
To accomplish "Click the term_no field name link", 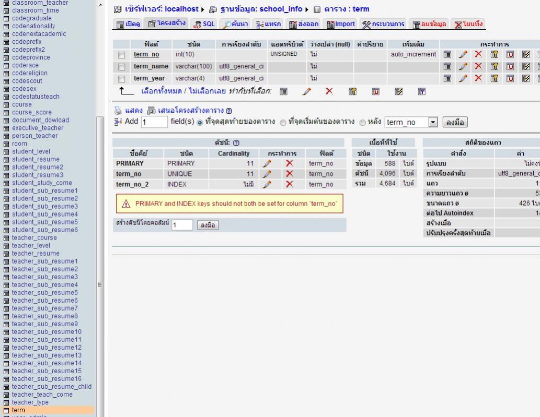I will pyautogui.click(x=146, y=54).
